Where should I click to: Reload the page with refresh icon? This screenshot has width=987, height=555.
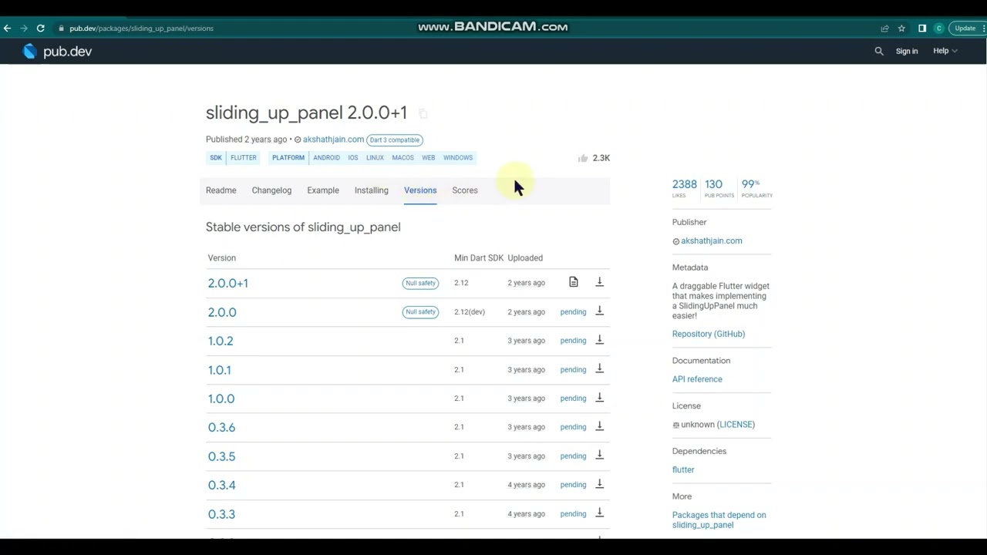click(40, 29)
